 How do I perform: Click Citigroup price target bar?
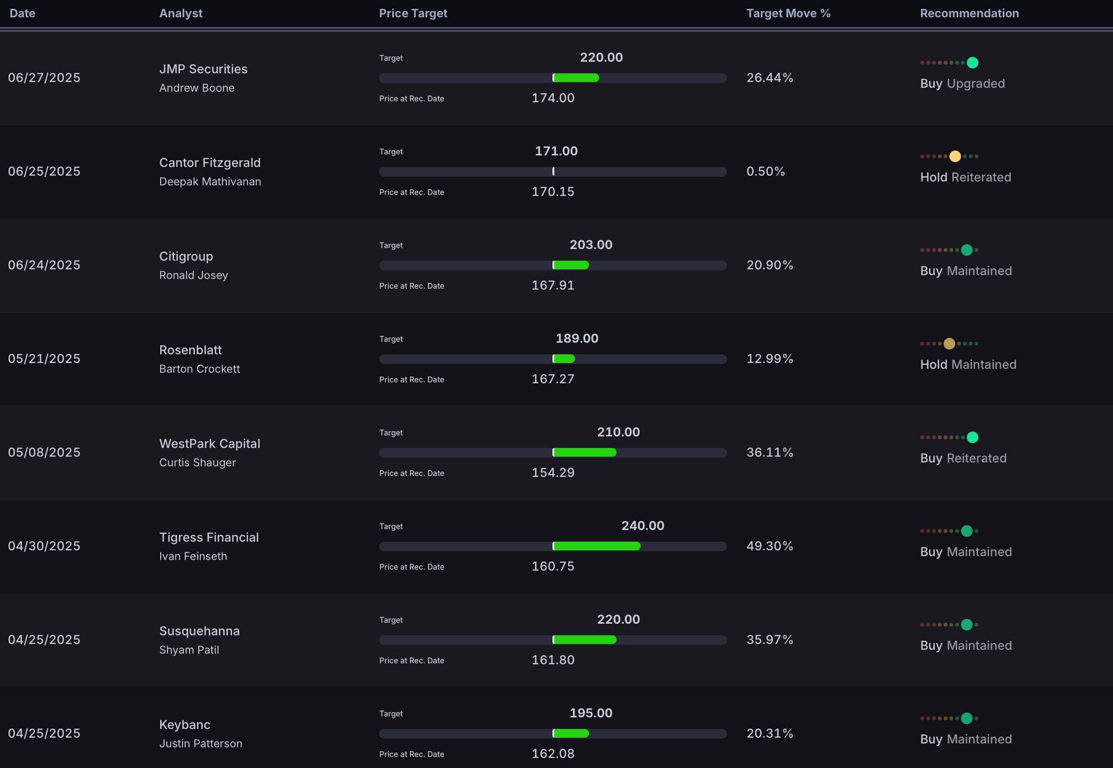click(x=553, y=265)
